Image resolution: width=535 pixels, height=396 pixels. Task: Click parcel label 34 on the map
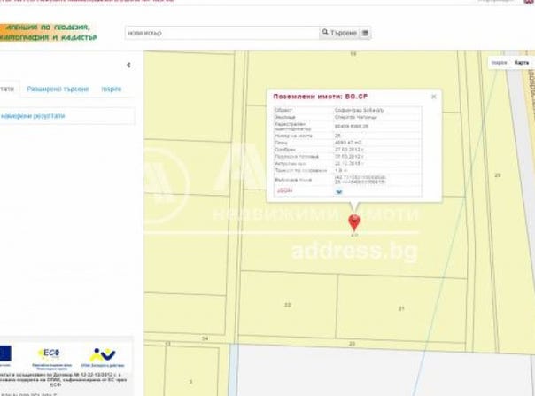pos(205,338)
